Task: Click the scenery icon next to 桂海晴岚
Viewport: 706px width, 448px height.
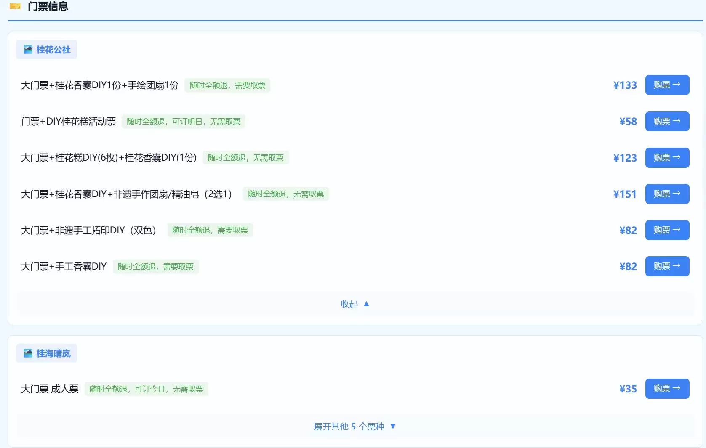Action: pyautogui.click(x=28, y=353)
